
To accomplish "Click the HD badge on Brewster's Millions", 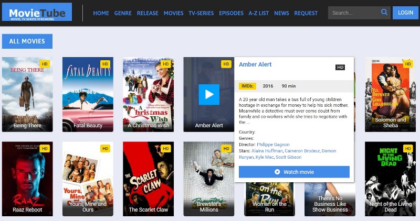I will 226,149.
